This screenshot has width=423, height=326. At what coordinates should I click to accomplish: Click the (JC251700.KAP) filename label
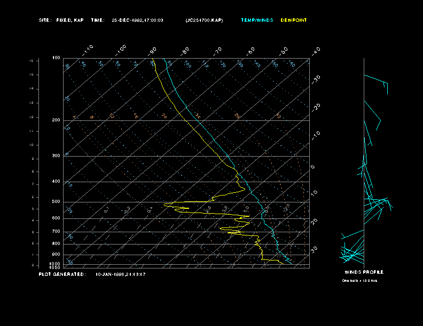click(x=204, y=20)
